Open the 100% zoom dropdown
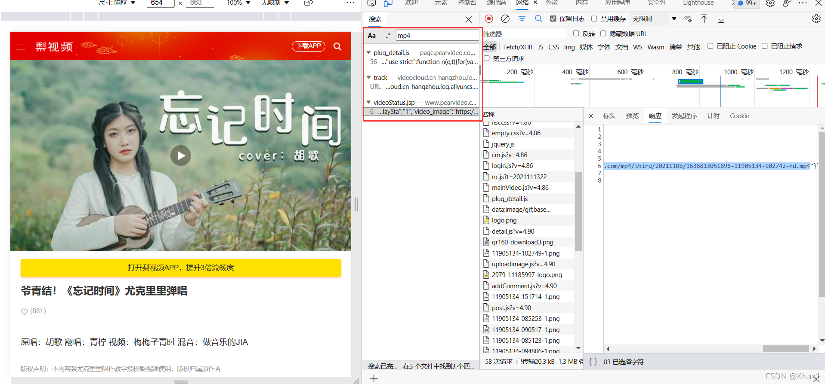 (238, 3)
